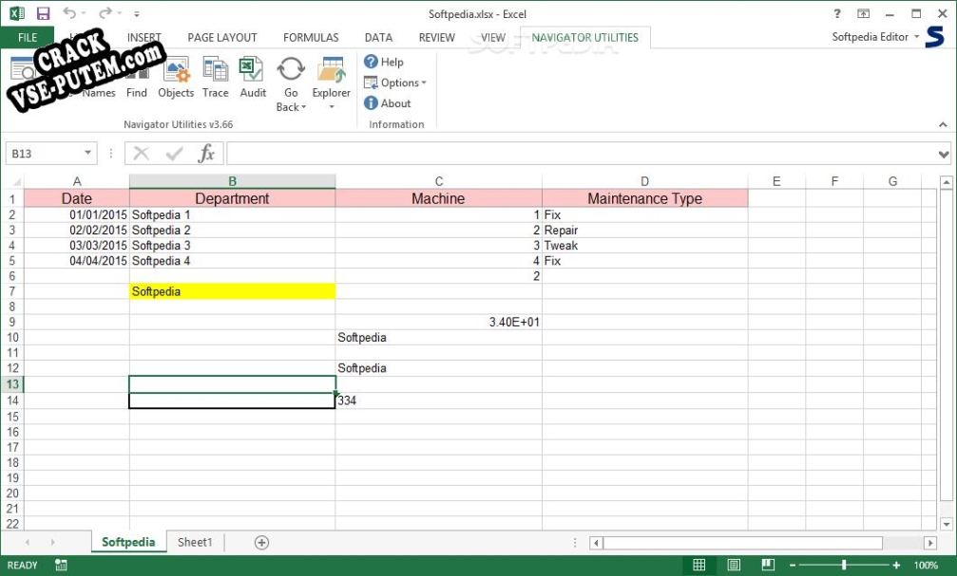The height and width of the screenshot is (576, 957).
Task: Click the Redo arrow icon
Action: [x=105, y=12]
